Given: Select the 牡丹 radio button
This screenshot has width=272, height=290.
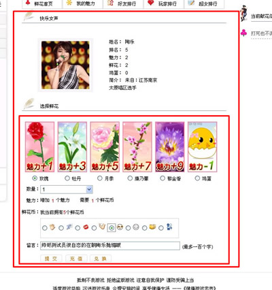Looking at the screenshot, I should click(x=67, y=178).
